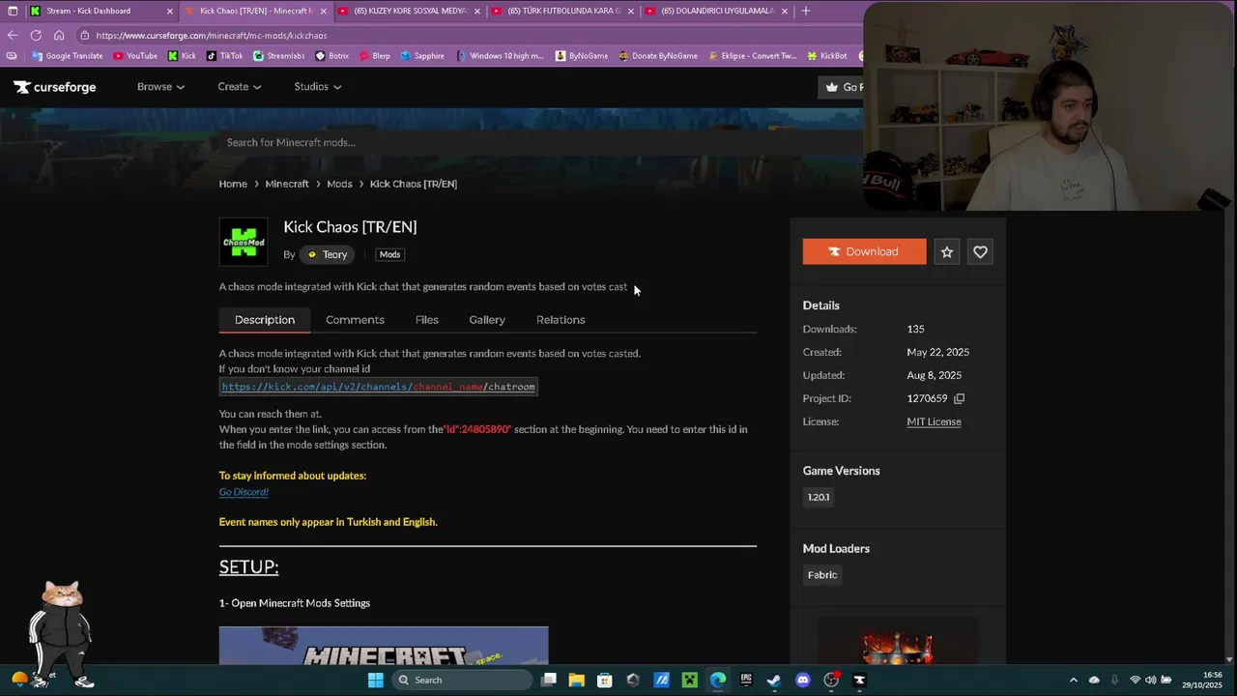Switch to the Description tab
1237x696 pixels.
tap(265, 320)
